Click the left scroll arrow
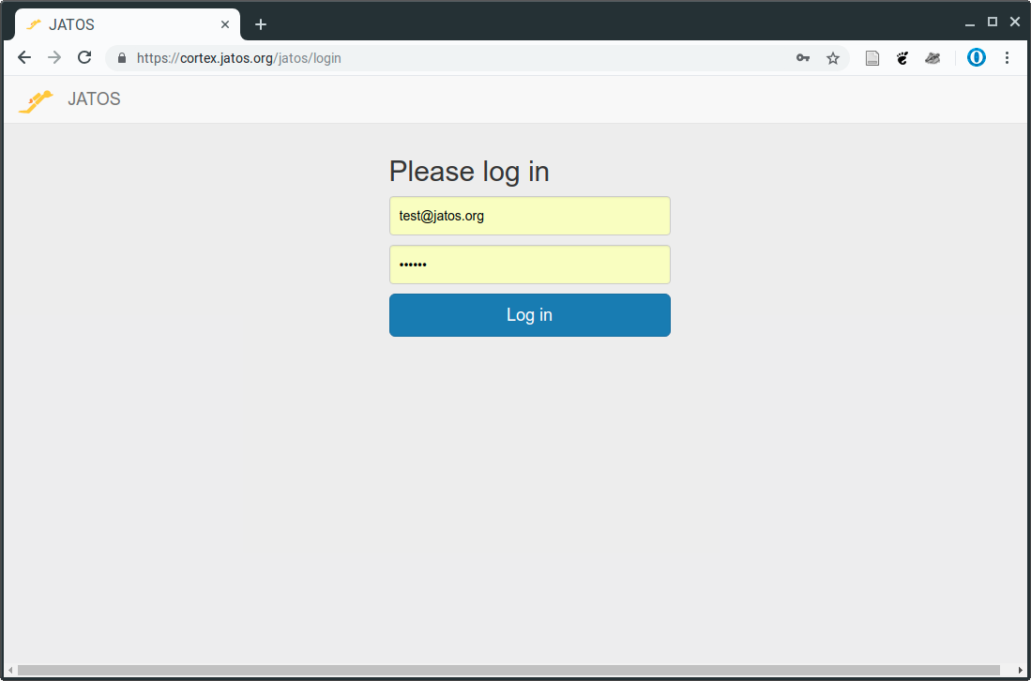Screen dimensions: 1031x681 (x=10, y=670)
